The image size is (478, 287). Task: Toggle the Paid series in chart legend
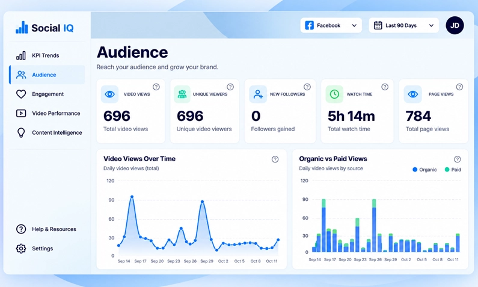453,170
